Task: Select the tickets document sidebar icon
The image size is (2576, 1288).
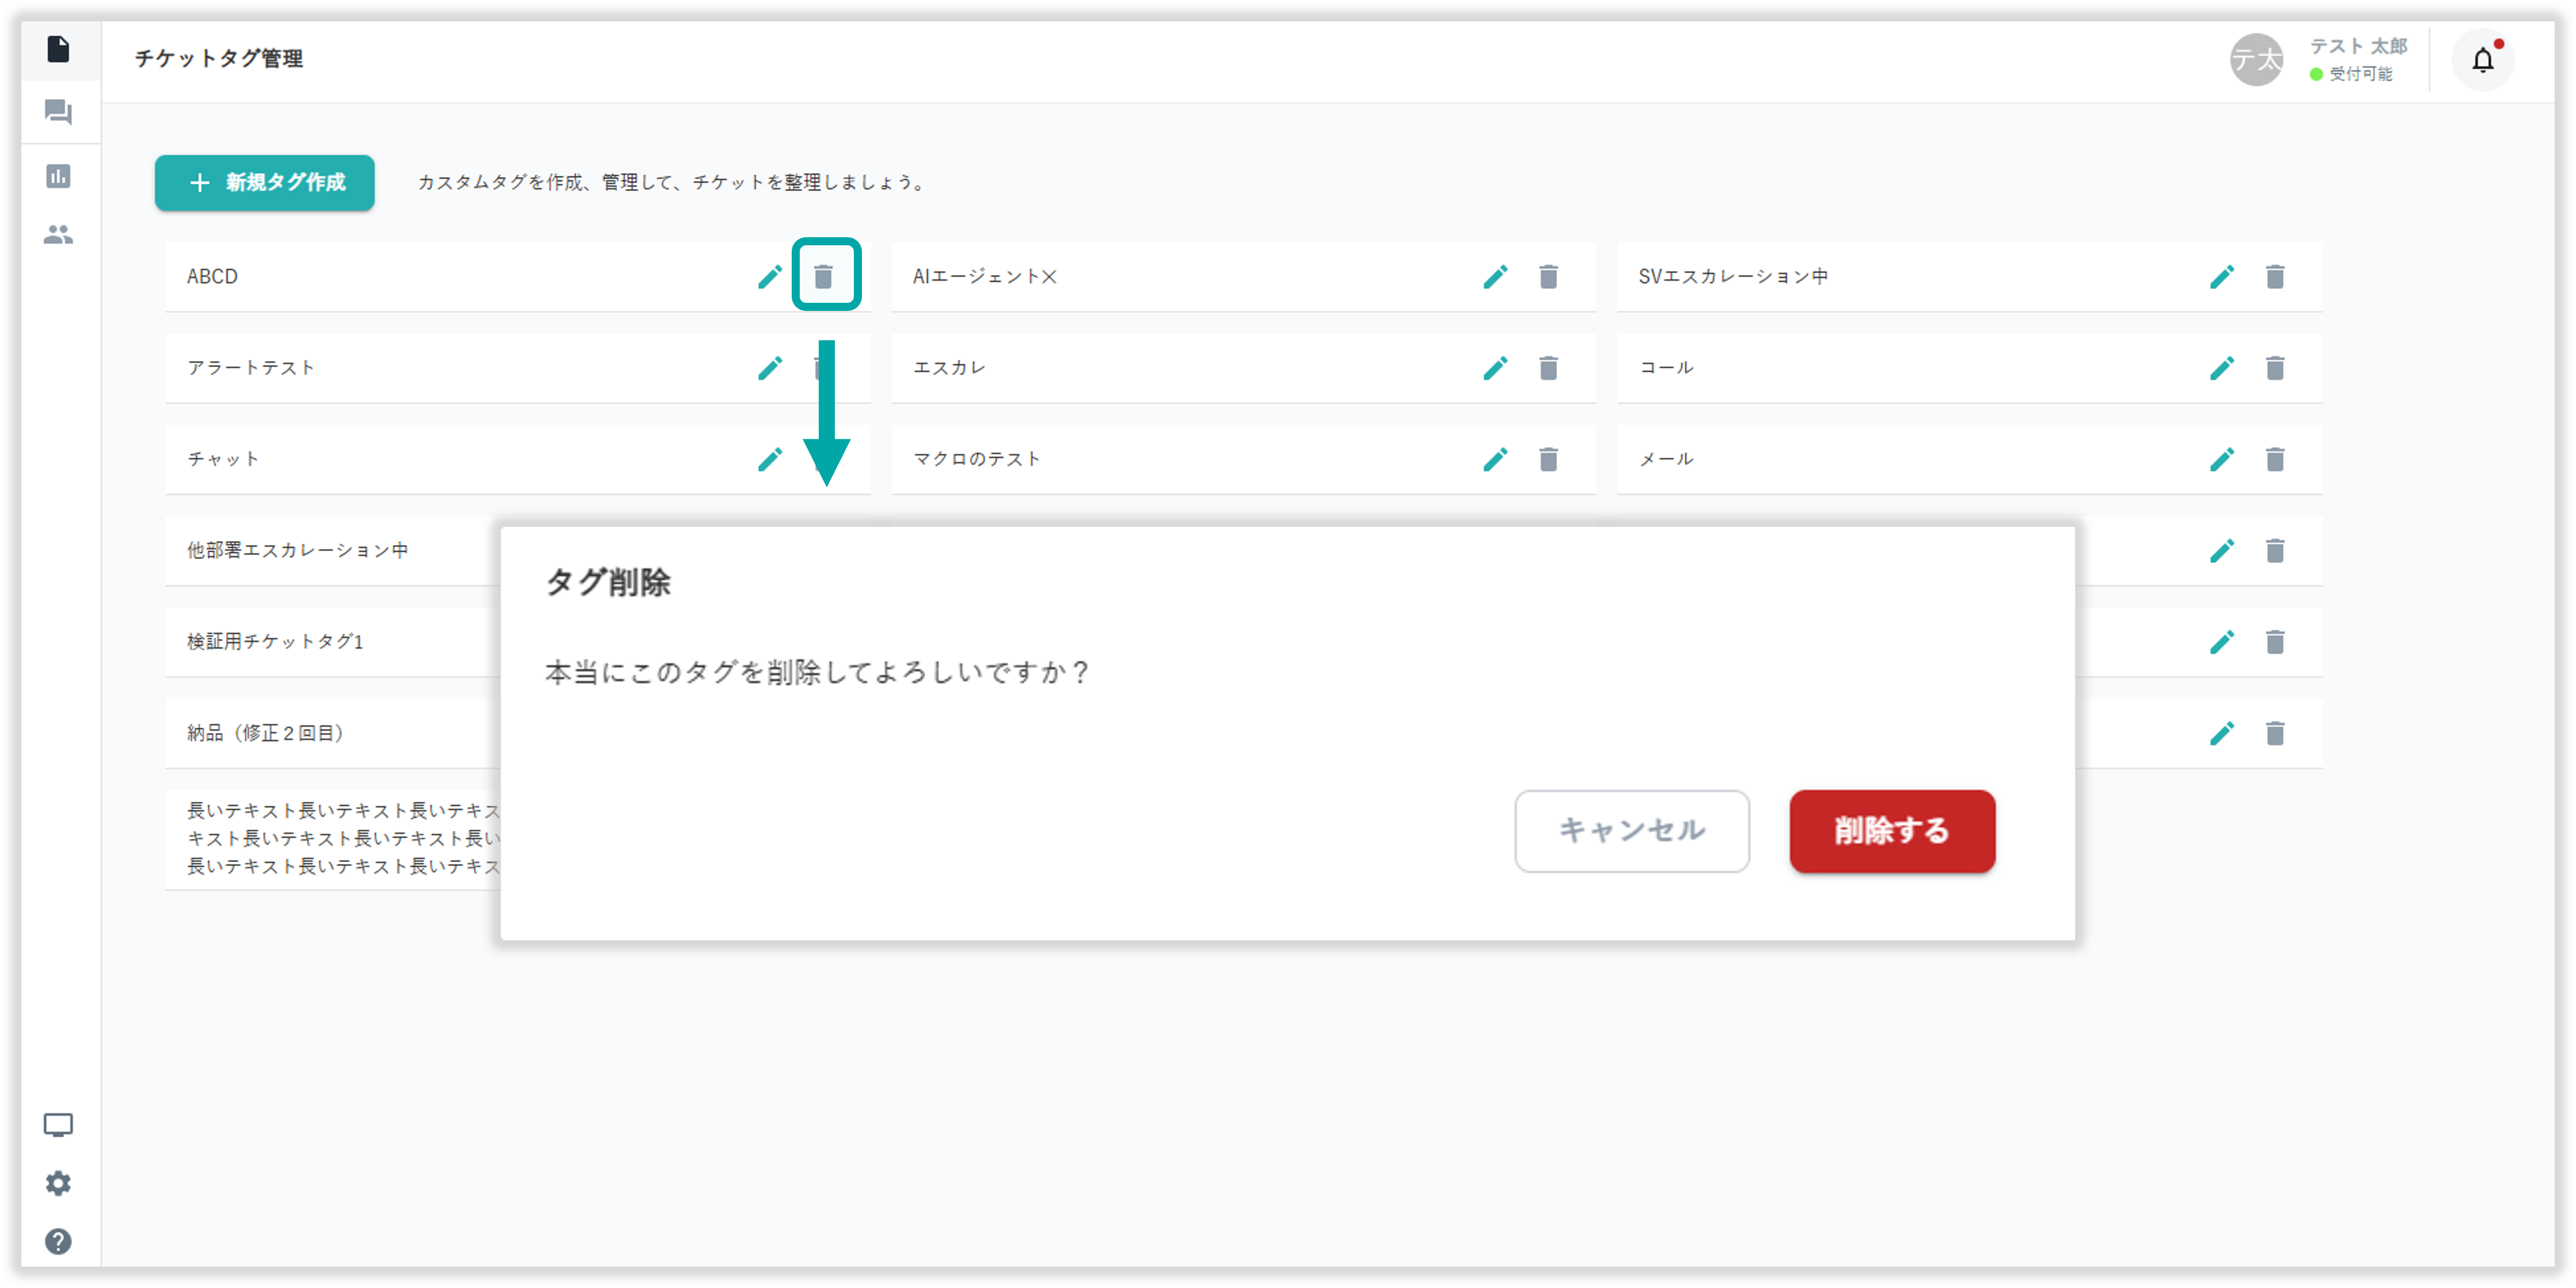Action: pos(58,48)
